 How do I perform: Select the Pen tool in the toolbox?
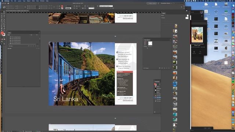pyautogui.click(x=2, y=20)
